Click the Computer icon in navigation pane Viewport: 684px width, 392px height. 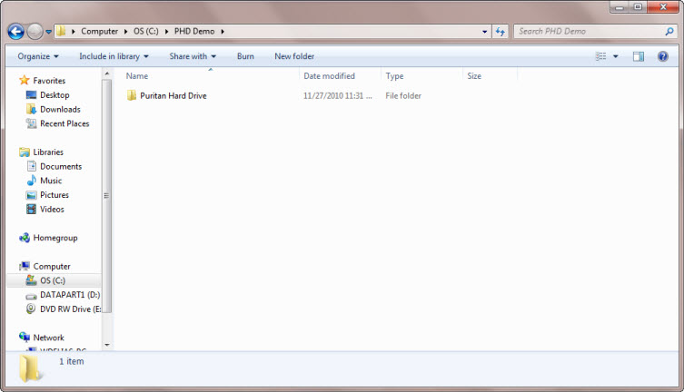(25, 266)
